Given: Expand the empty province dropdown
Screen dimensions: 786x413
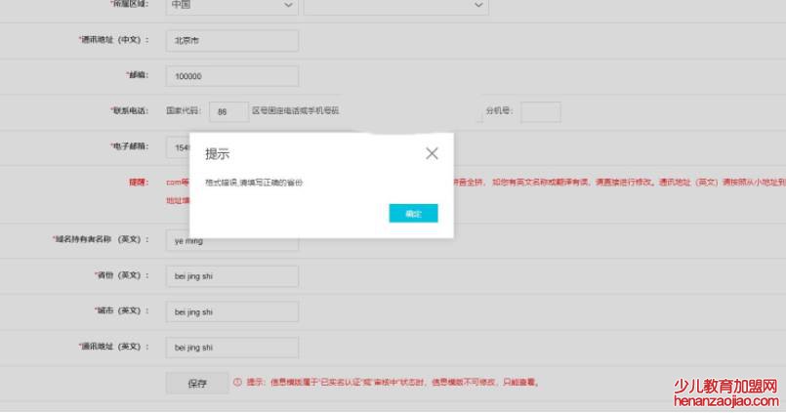Looking at the screenshot, I should coord(396,6).
